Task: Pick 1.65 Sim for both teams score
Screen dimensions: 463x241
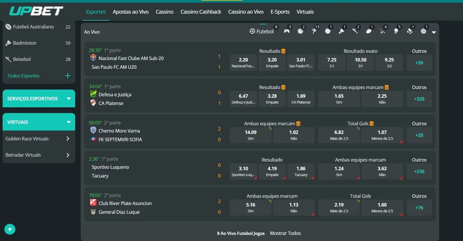Action: [339, 99]
